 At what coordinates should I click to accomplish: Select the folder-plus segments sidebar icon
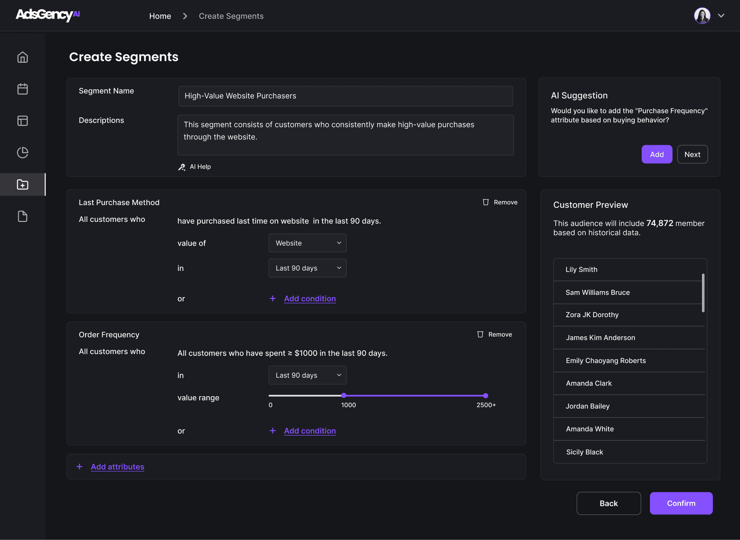click(x=22, y=184)
